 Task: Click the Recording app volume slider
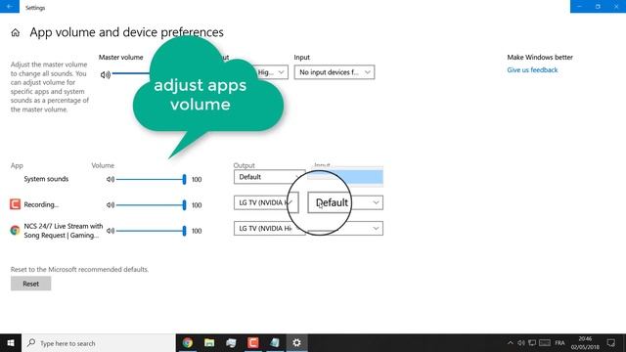151,204
